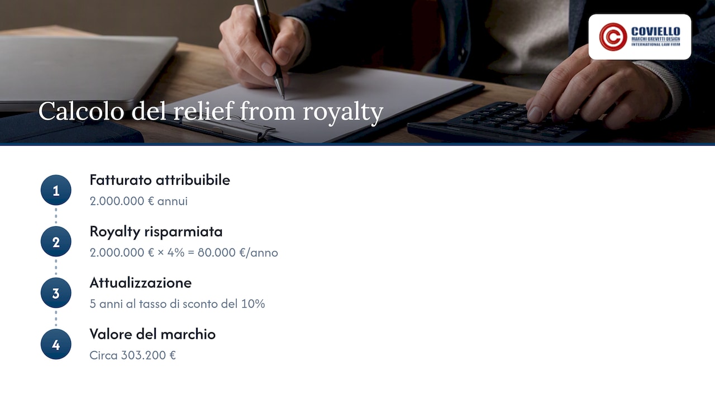The height and width of the screenshot is (402, 715).
Task: Click the '2.000.000 € × 4% = 80.000 €/anno' formula
Action: coord(184,252)
